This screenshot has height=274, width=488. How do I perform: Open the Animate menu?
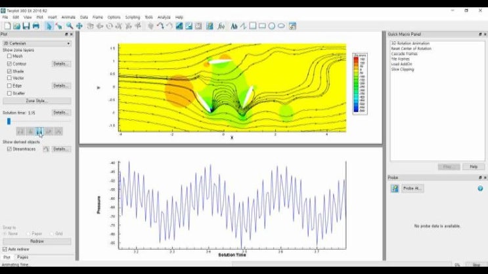(x=68, y=17)
